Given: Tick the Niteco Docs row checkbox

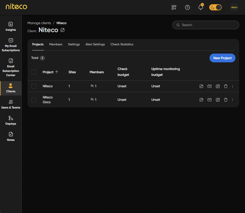Looking at the screenshot, I should pos(34,100).
